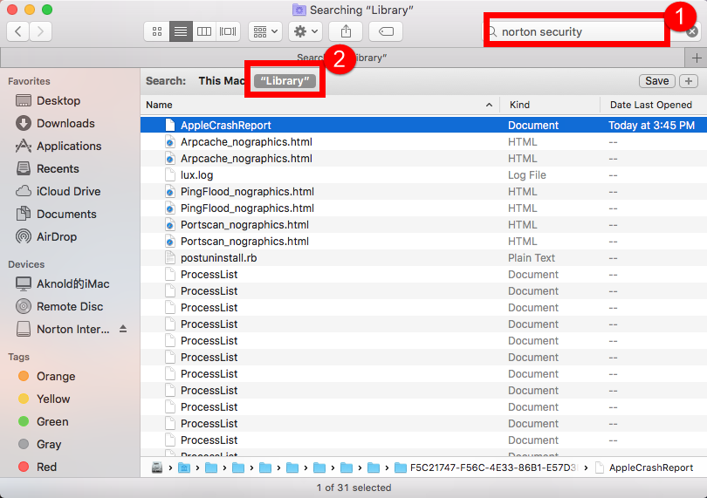This screenshot has width=707, height=498.
Task: Click the Save search button
Action: (x=656, y=80)
